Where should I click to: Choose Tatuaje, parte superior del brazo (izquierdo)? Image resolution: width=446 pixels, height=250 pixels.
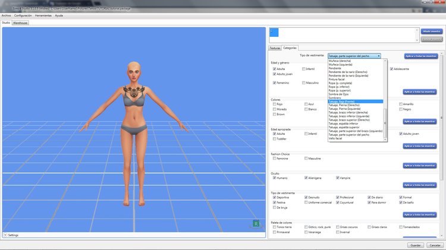coord(356,131)
